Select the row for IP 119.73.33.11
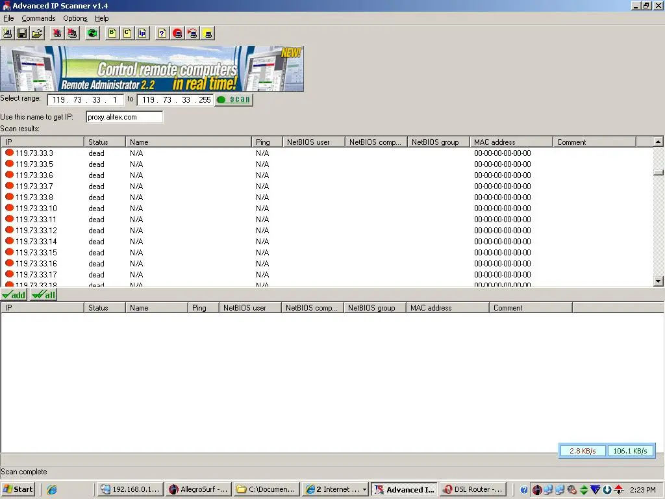 coord(327,220)
